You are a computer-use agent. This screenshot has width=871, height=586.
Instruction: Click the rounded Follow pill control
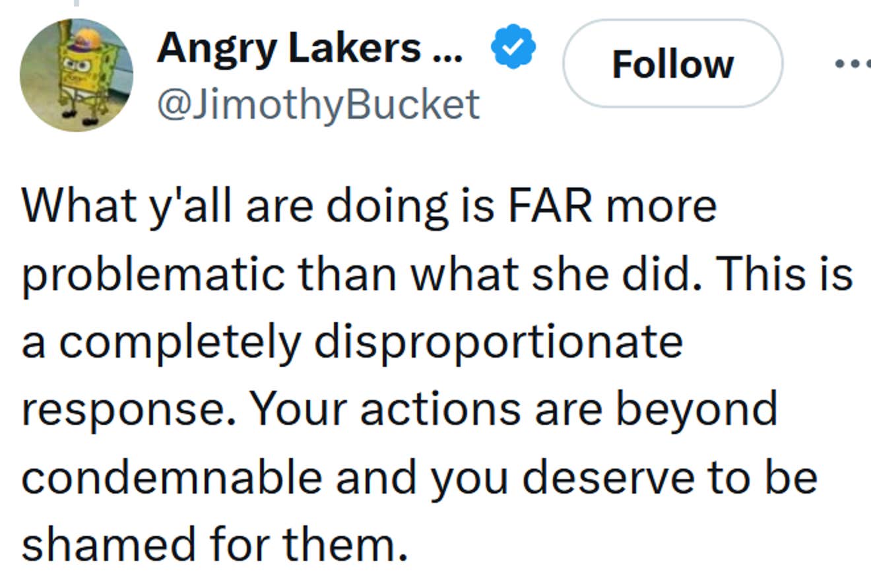click(x=673, y=63)
